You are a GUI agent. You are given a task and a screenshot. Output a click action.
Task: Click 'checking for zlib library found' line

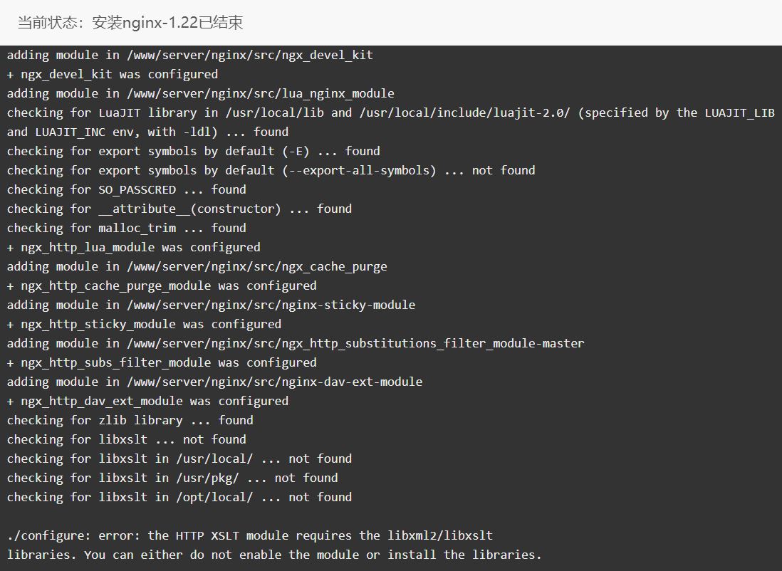(x=130, y=420)
